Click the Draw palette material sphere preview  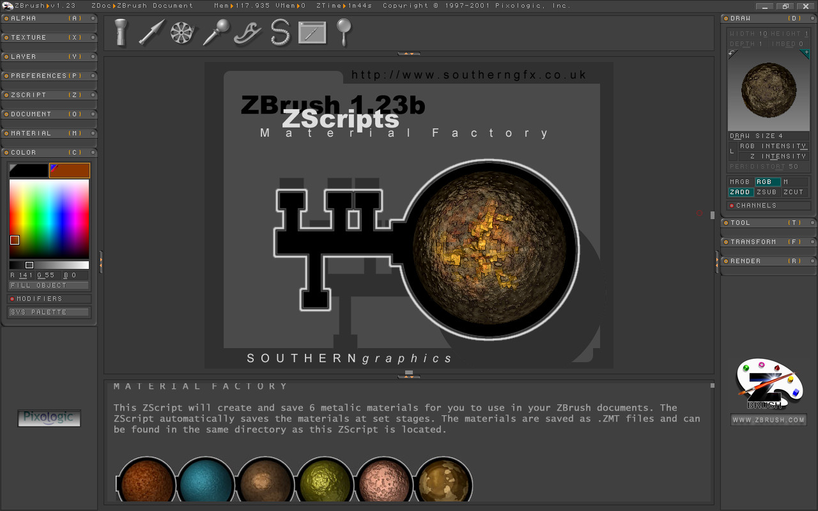tap(769, 90)
